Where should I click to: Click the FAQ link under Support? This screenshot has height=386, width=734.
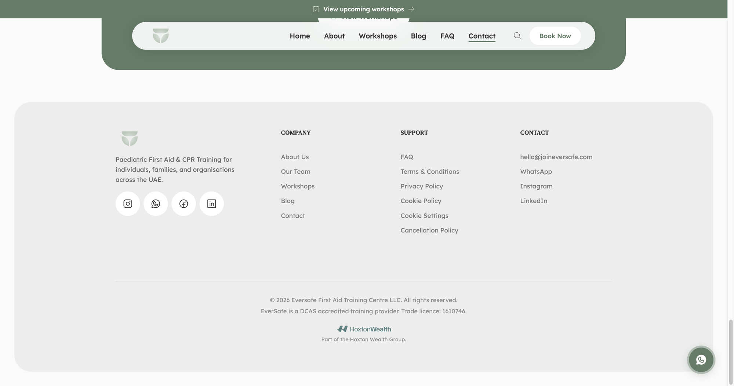[x=407, y=157]
